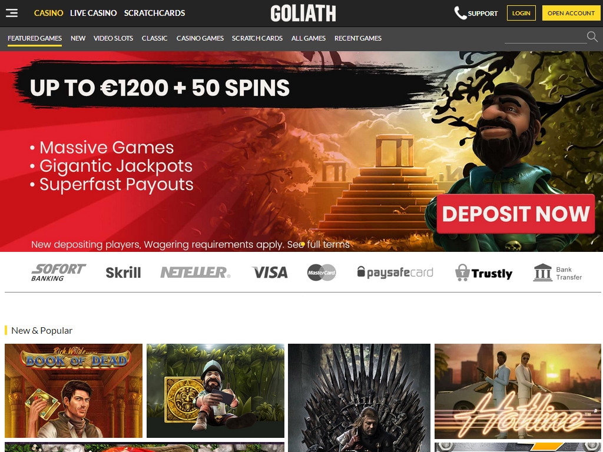Screen dimensions: 603x452
Task: Open the All Games tab
Action: pos(309,38)
